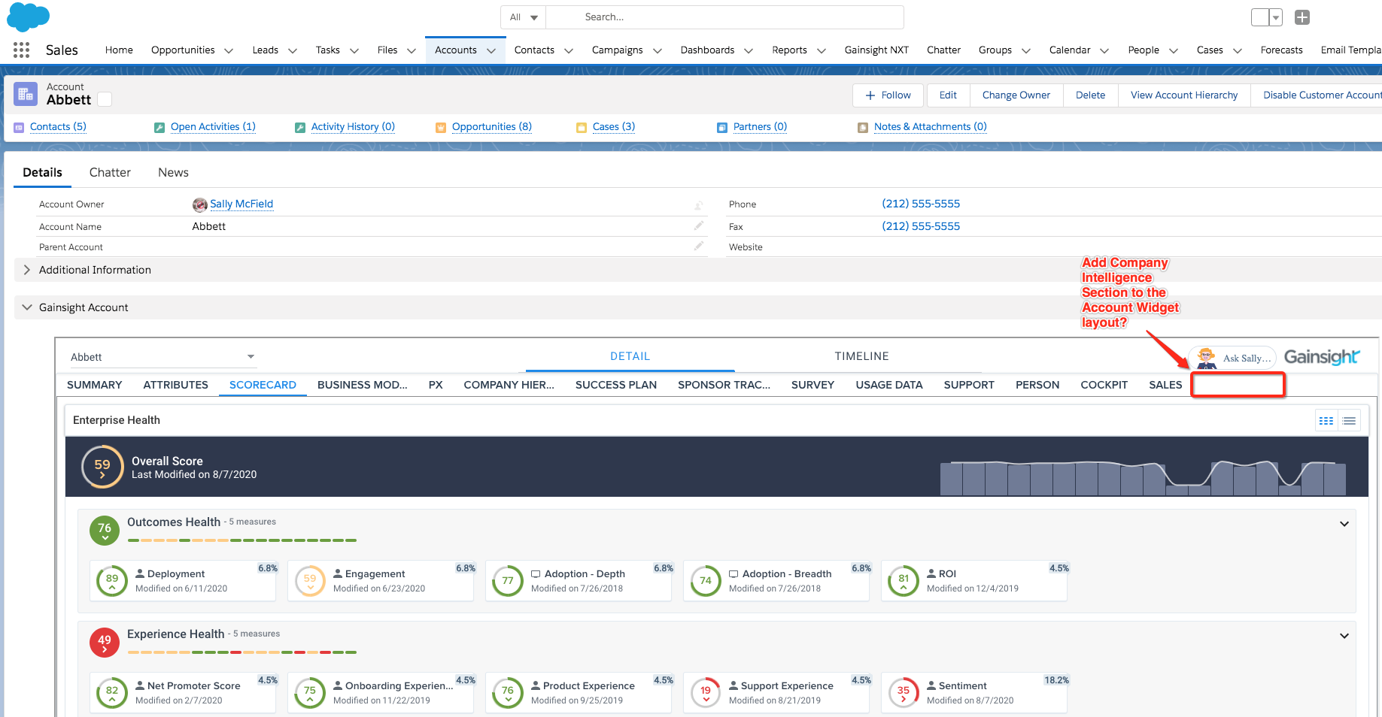
Task: Open the Sally McField owner link
Action: click(x=241, y=204)
